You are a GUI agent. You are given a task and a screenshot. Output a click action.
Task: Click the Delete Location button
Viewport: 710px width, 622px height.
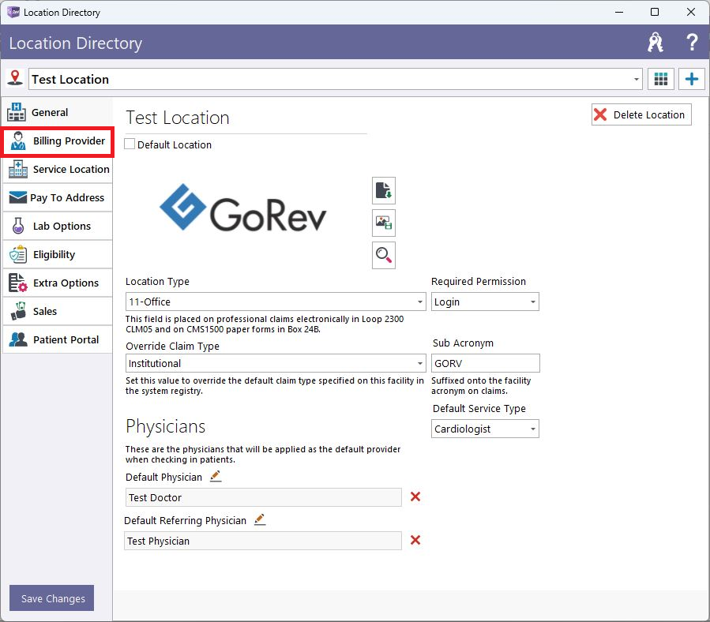coord(641,115)
